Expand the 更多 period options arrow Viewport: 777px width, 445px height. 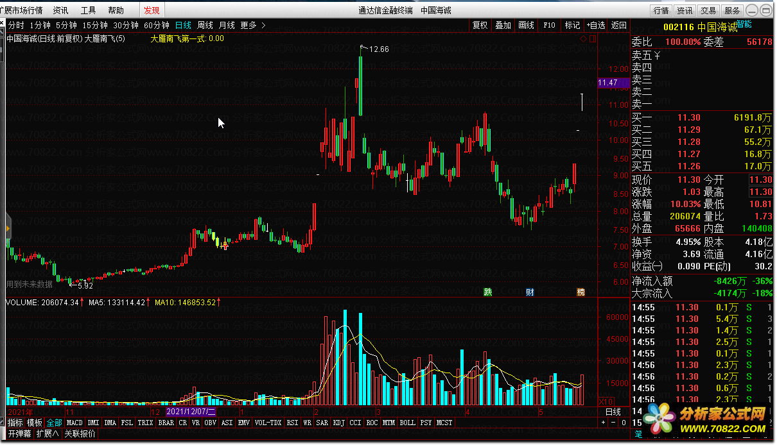coord(263,25)
